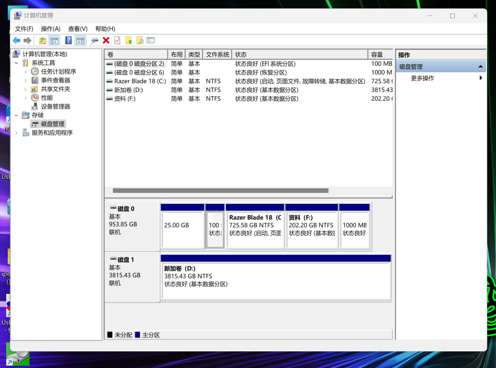Click the red X delete icon
This screenshot has width=496, height=368.
coord(106,40)
